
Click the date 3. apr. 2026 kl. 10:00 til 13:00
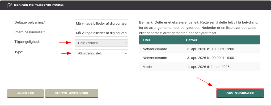(x=210, y=49)
